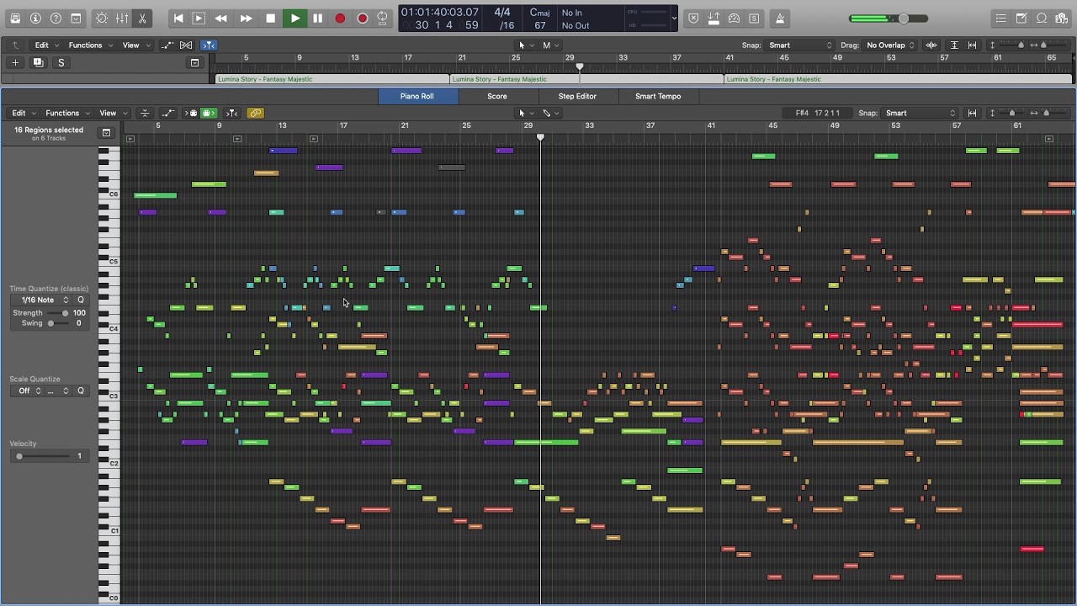Open the Mixer from the control bar

pos(122,19)
